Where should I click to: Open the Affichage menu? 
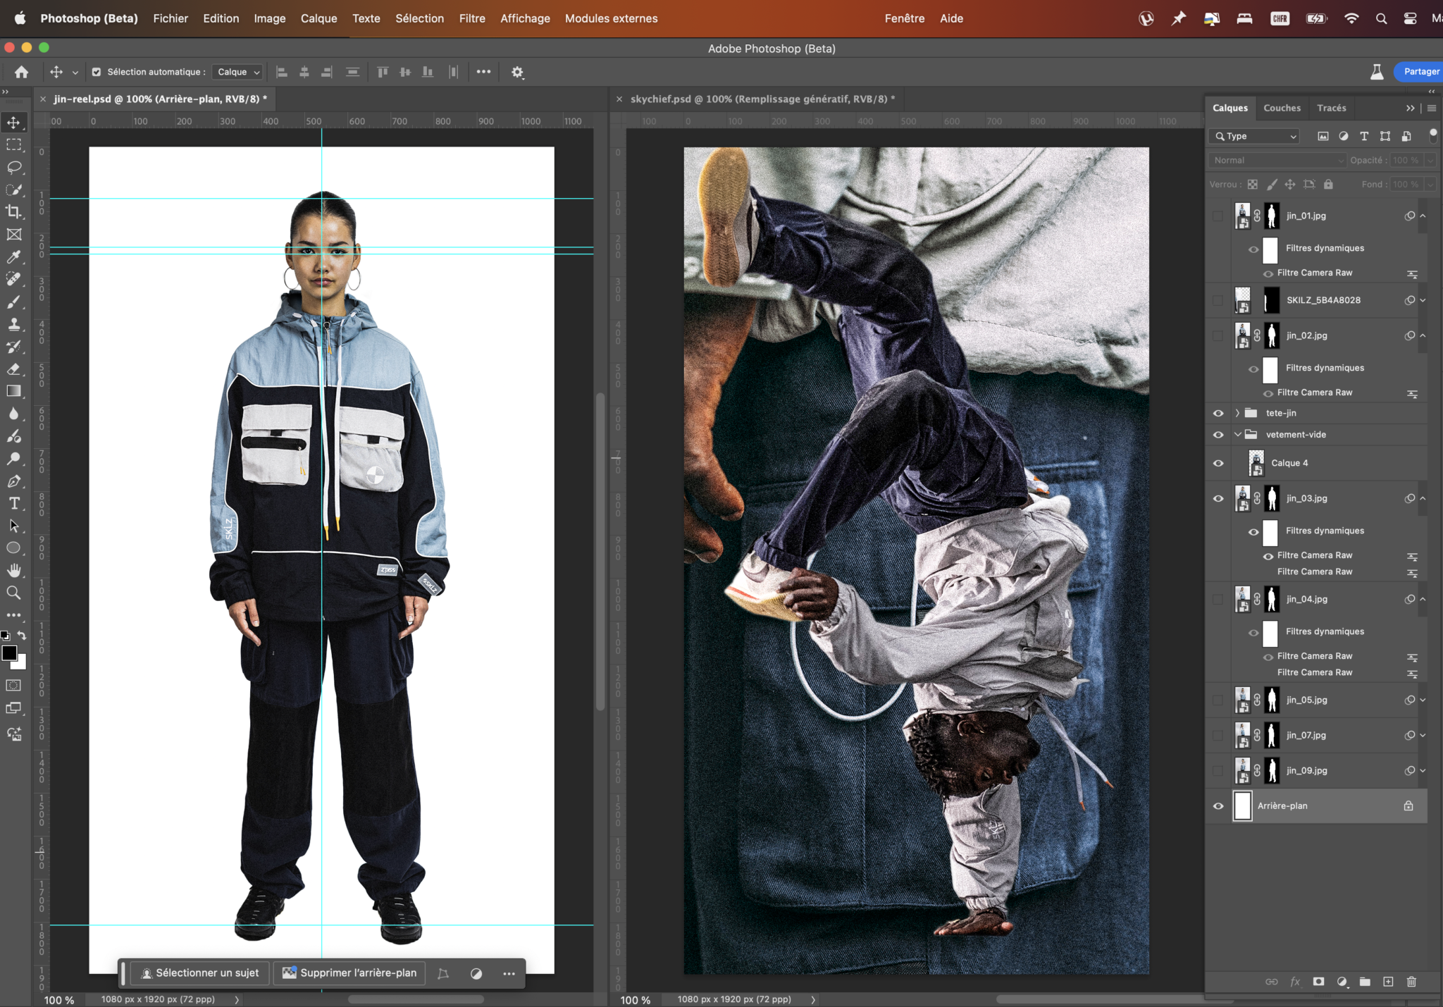coord(525,18)
